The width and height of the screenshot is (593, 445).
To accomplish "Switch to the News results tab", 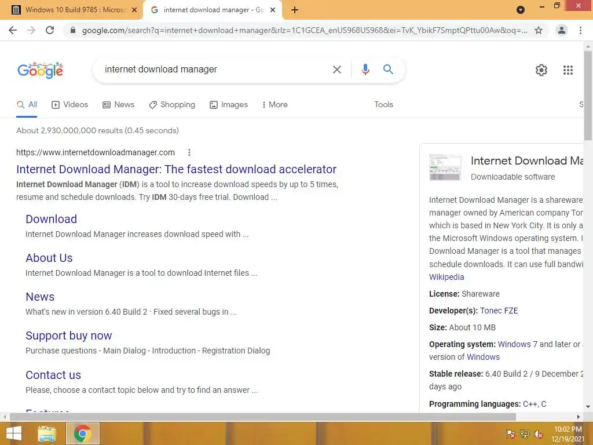I will pyautogui.click(x=118, y=105).
